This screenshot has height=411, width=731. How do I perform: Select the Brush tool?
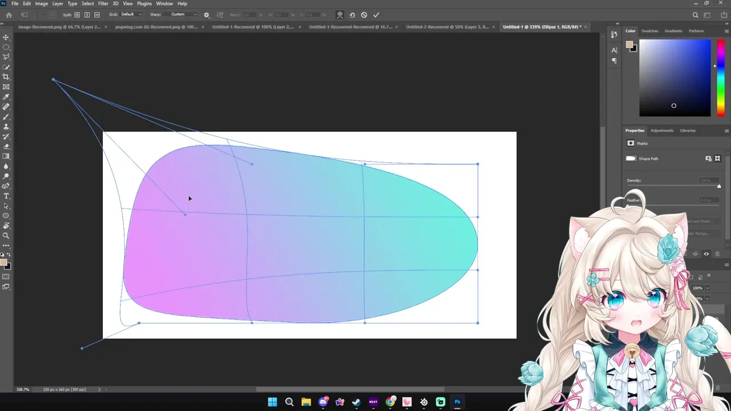pos(6,116)
